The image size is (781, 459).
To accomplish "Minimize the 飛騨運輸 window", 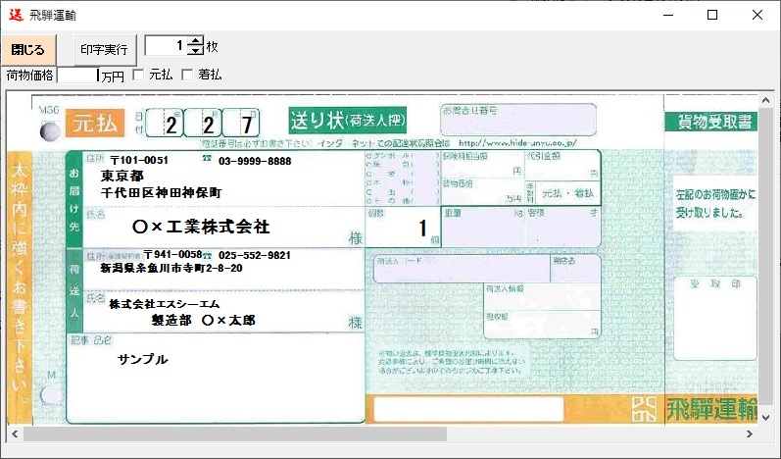I will (668, 15).
